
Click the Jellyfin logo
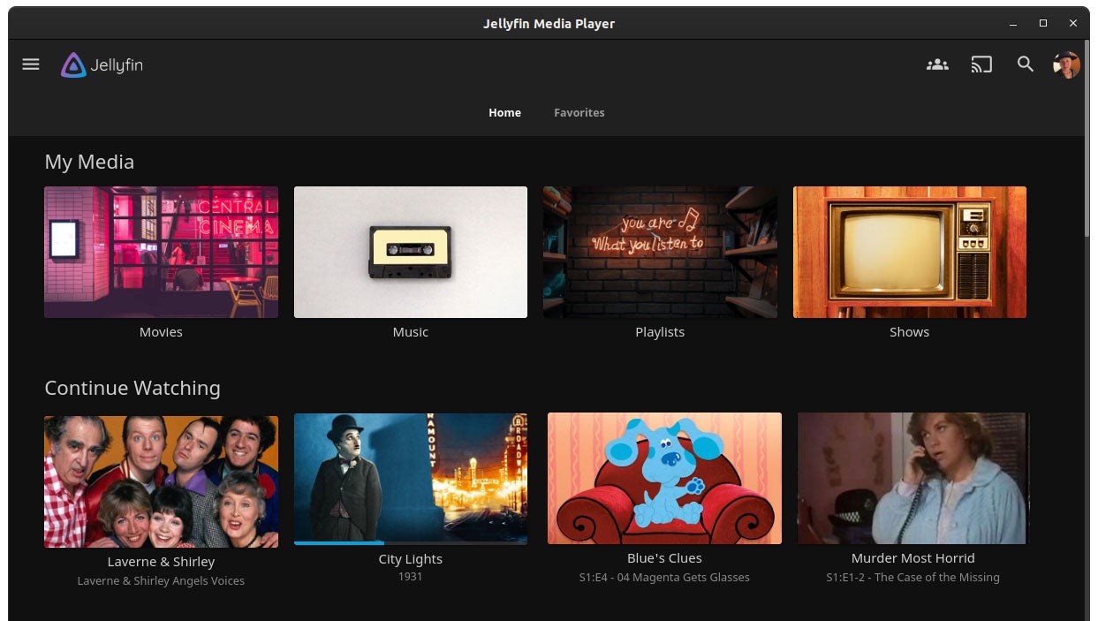click(x=101, y=64)
